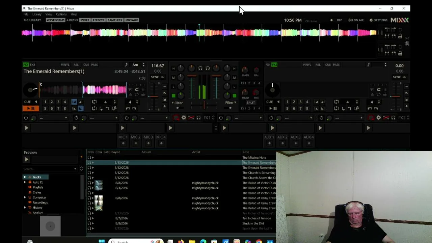Toggle the beatloop icon on deck 1
432x243 pixels.
pyautogui.click(x=94, y=102)
